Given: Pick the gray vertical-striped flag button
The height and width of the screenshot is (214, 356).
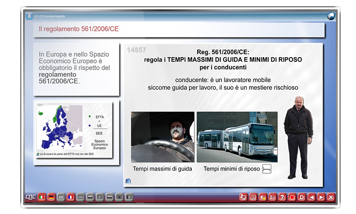Looking at the screenshot, I should click(129, 197).
